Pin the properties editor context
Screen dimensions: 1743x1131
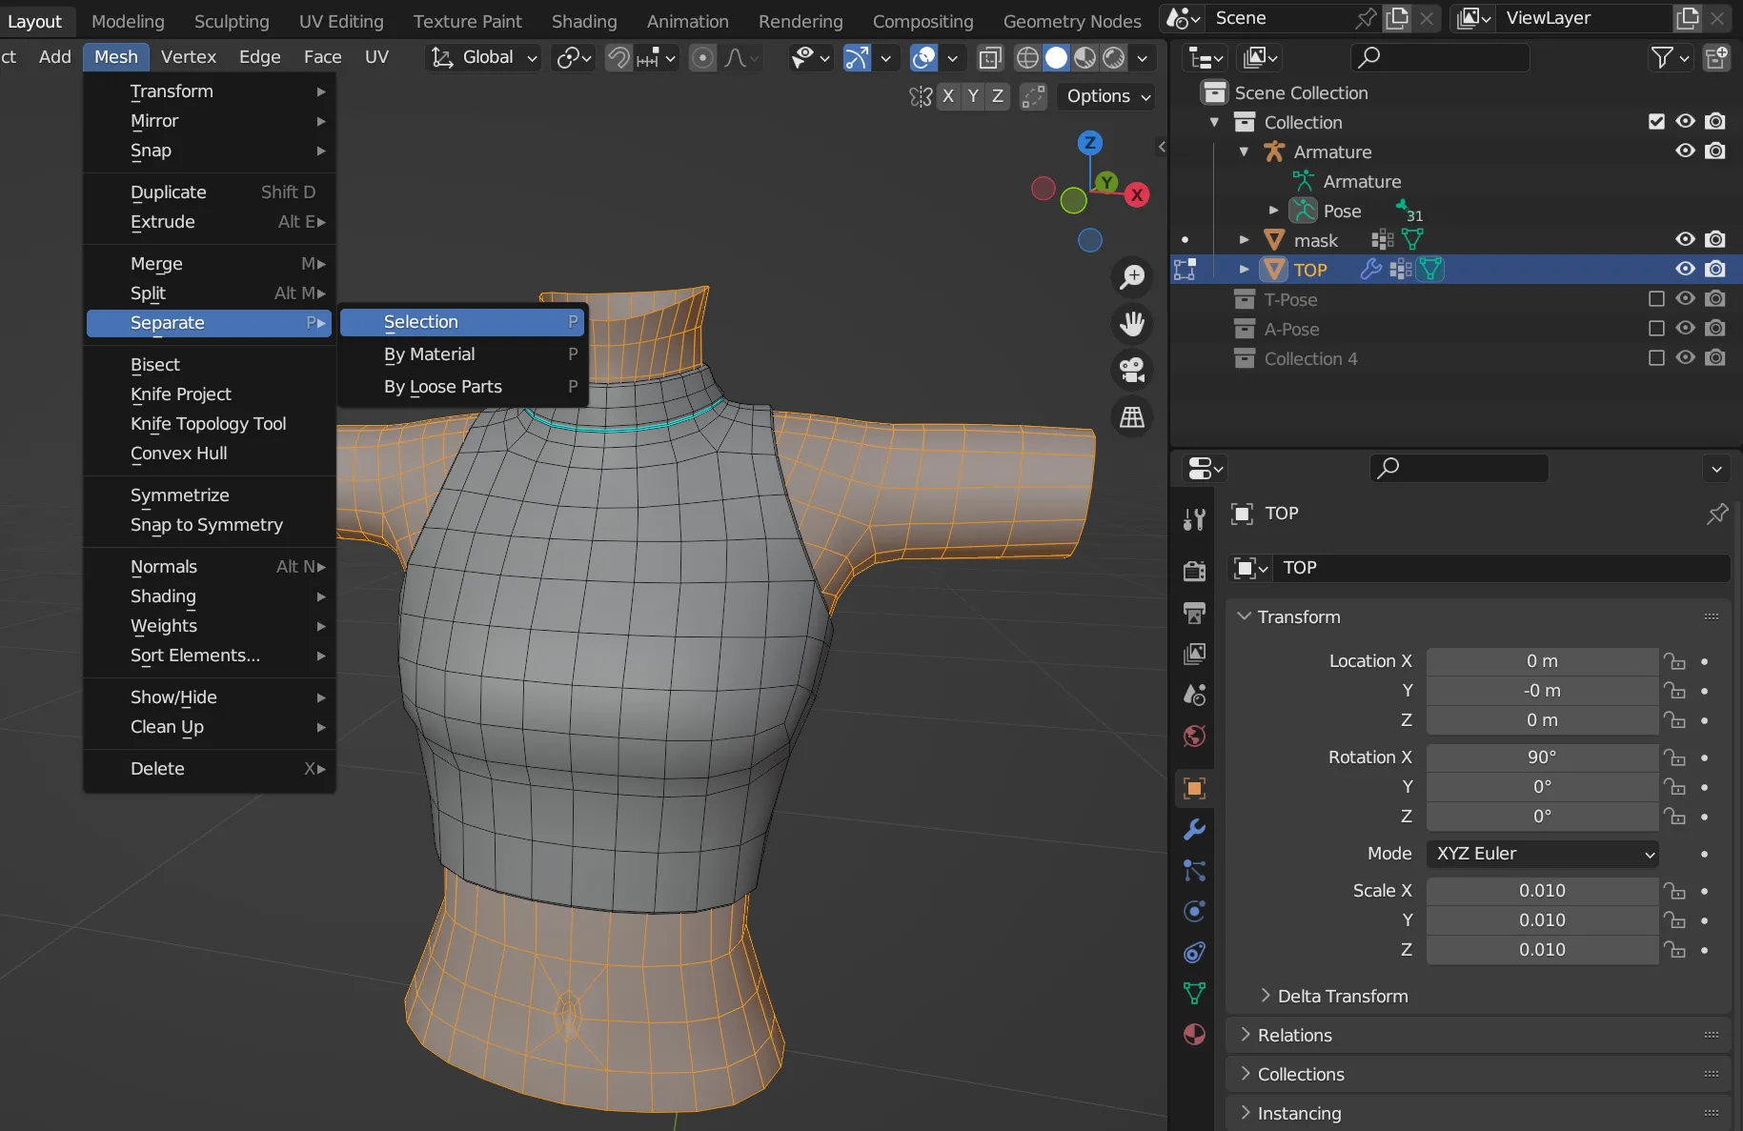coord(1717,514)
